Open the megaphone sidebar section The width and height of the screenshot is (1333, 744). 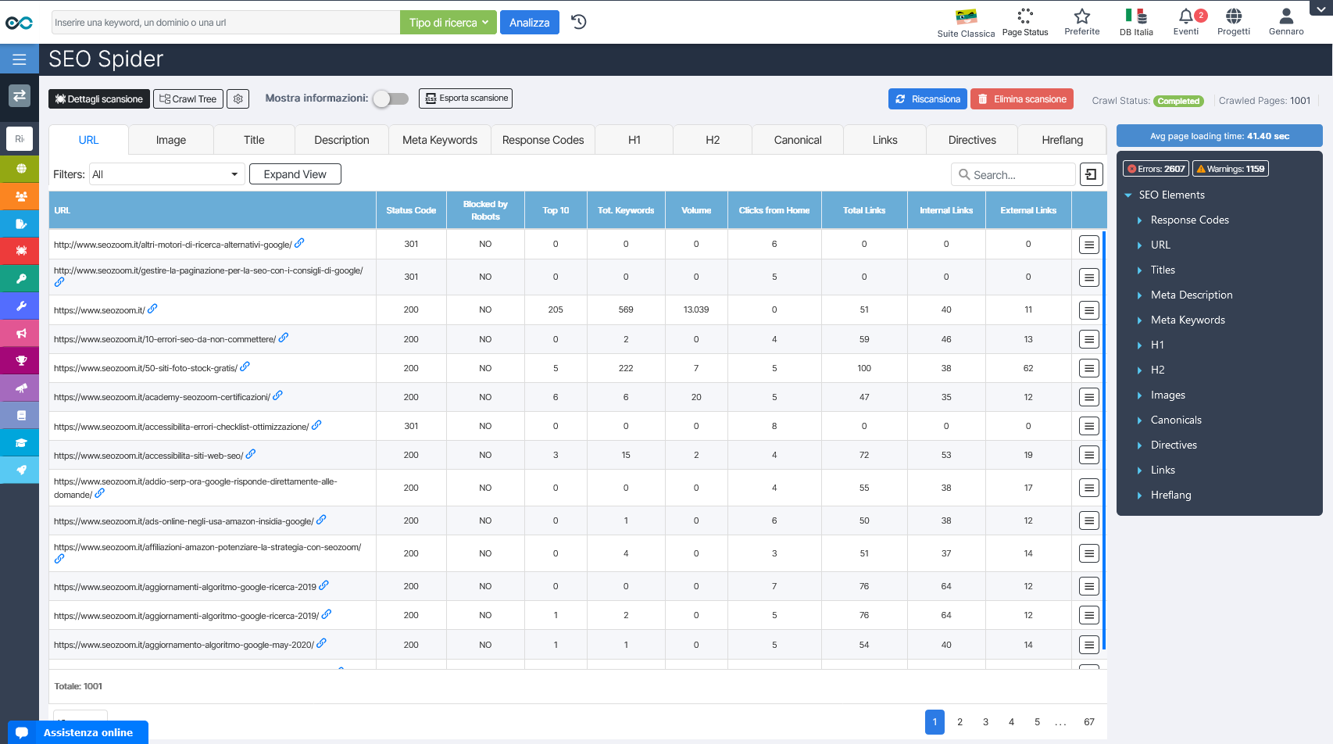(x=20, y=333)
